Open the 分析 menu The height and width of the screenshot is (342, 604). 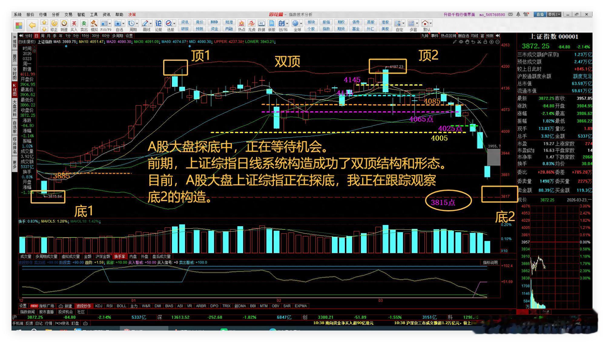55,15
